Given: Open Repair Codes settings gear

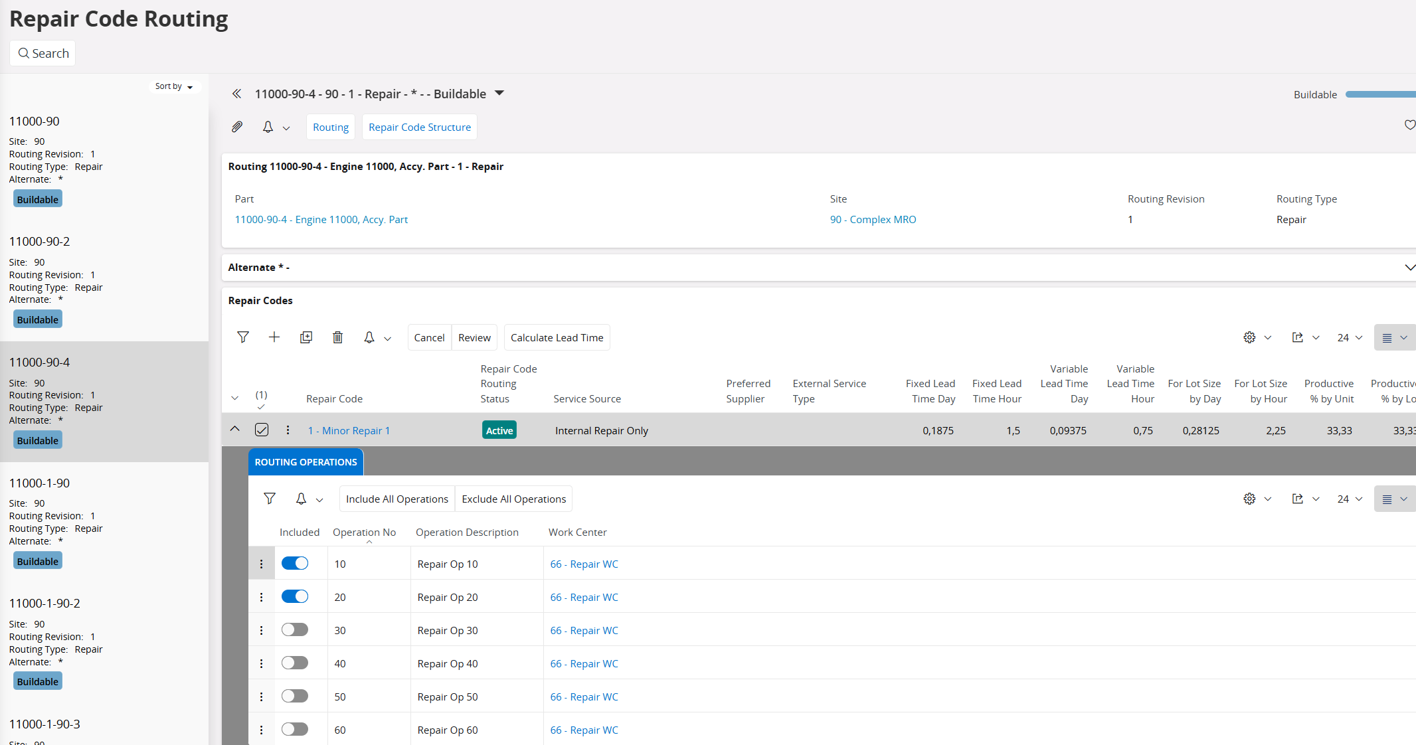Looking at the screenshot, I should click(1249, 337).
